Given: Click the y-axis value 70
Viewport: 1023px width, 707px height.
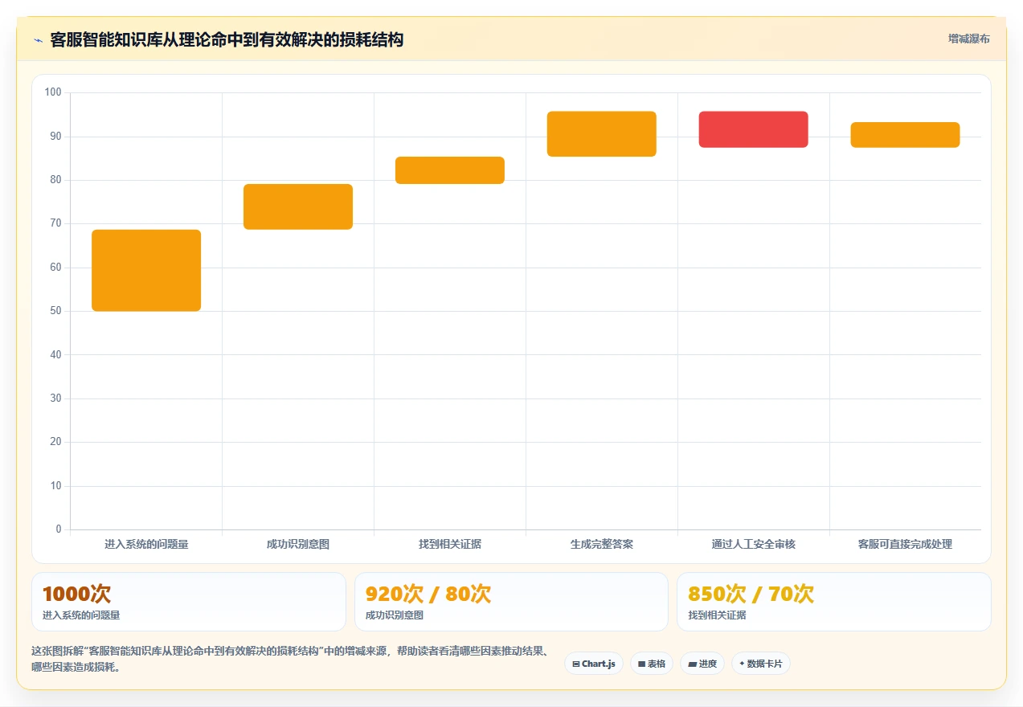Looking at the screenshot, I should (55, 223).
